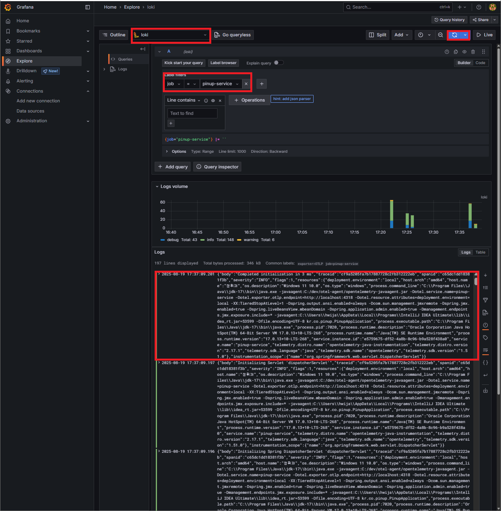Click the Explore sidebar compass icon

click(x=8, y=61)
